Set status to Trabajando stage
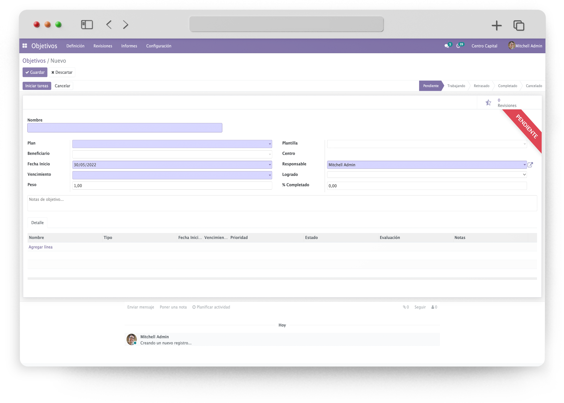Screen dimensions: 564x403 456,86
